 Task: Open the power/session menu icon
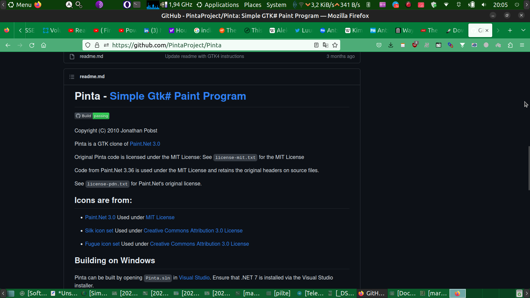517,5
